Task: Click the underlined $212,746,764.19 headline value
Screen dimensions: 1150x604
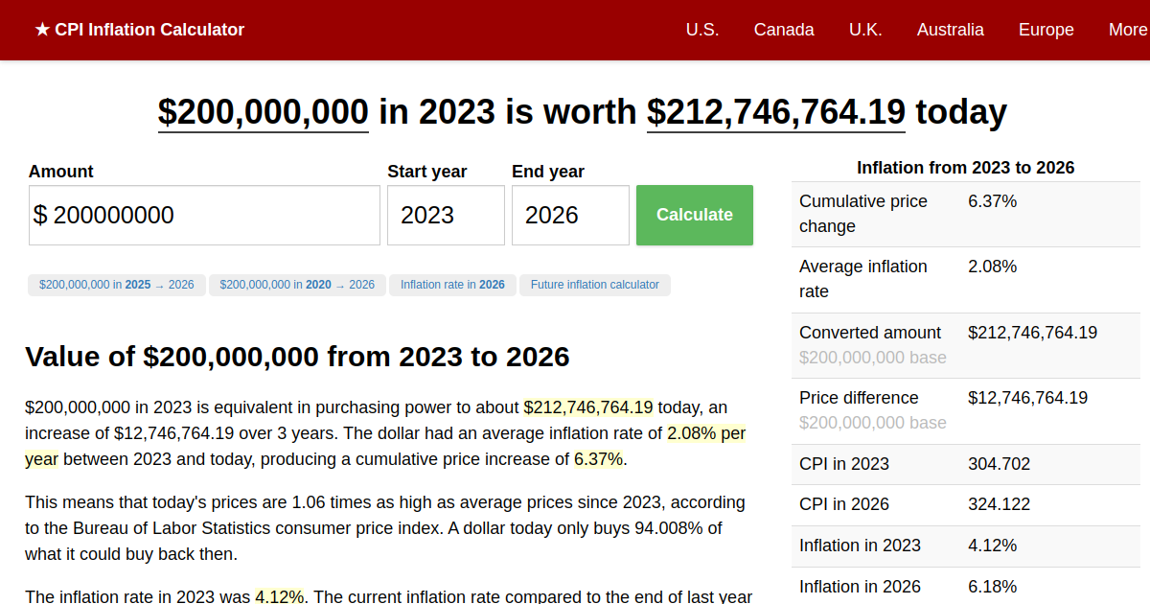Action: click(775, 112)
